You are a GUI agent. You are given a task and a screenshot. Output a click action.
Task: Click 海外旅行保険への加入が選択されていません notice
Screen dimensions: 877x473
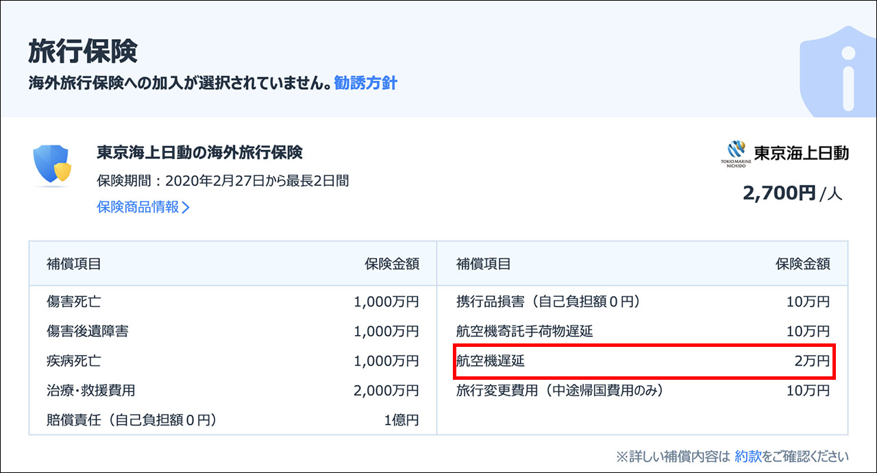pyautogui.click(x=180, y=84)
